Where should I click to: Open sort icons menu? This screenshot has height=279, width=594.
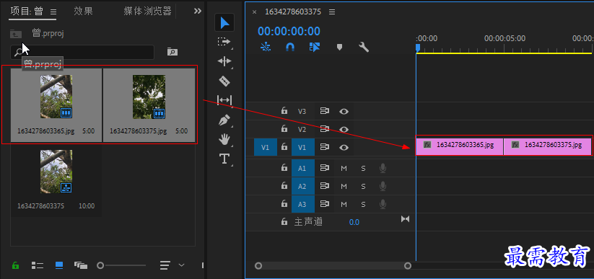click(x=165, y=265)
